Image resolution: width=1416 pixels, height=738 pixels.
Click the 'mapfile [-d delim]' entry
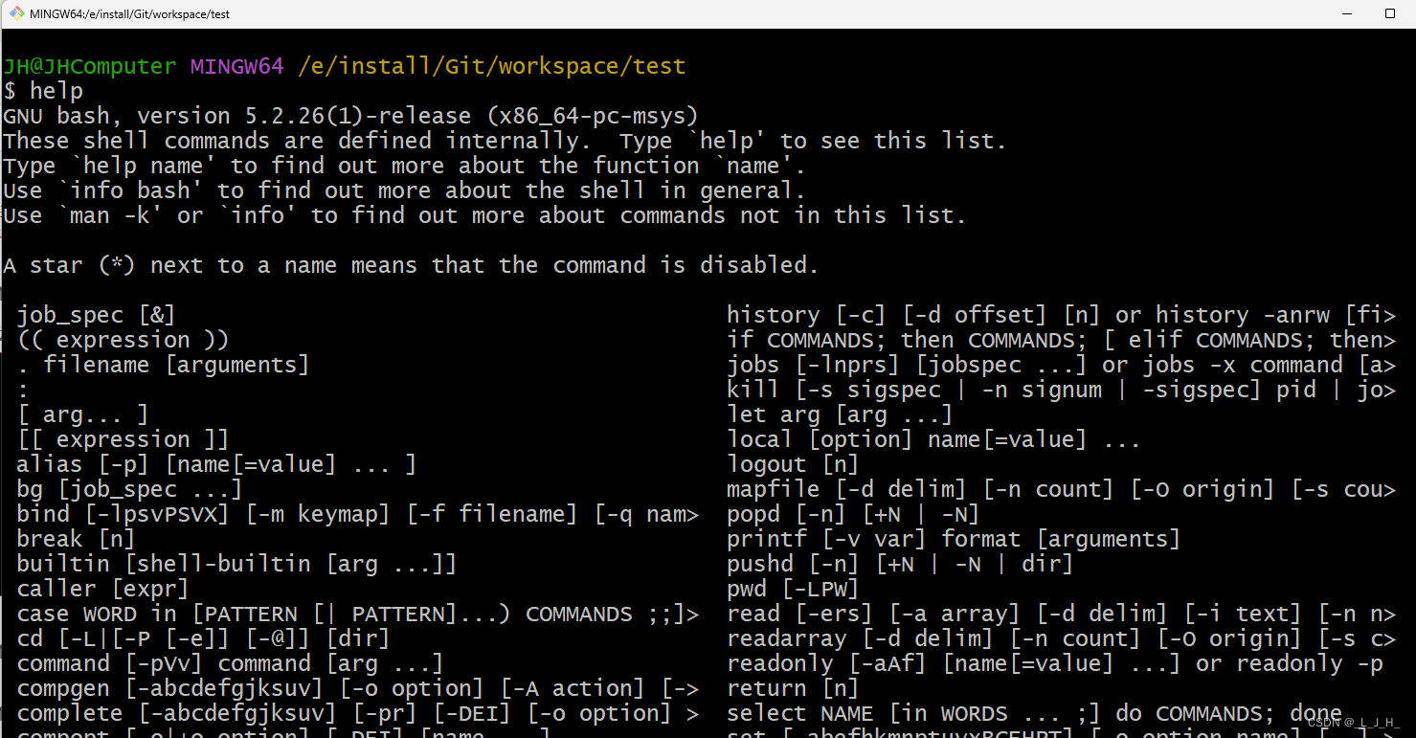click(x=1061, y=489)
